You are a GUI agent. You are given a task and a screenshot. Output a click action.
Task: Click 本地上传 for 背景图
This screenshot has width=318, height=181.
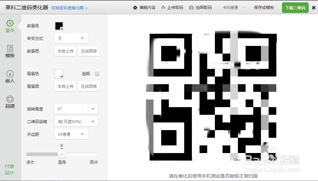(x=65, y=86)
